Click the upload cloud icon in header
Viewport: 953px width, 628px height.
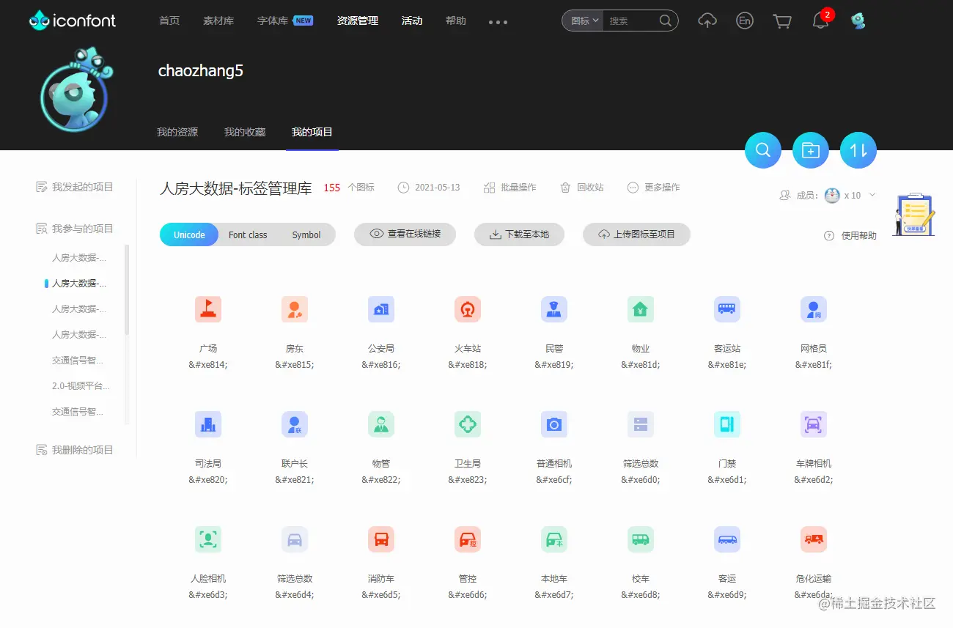(707, 21)
